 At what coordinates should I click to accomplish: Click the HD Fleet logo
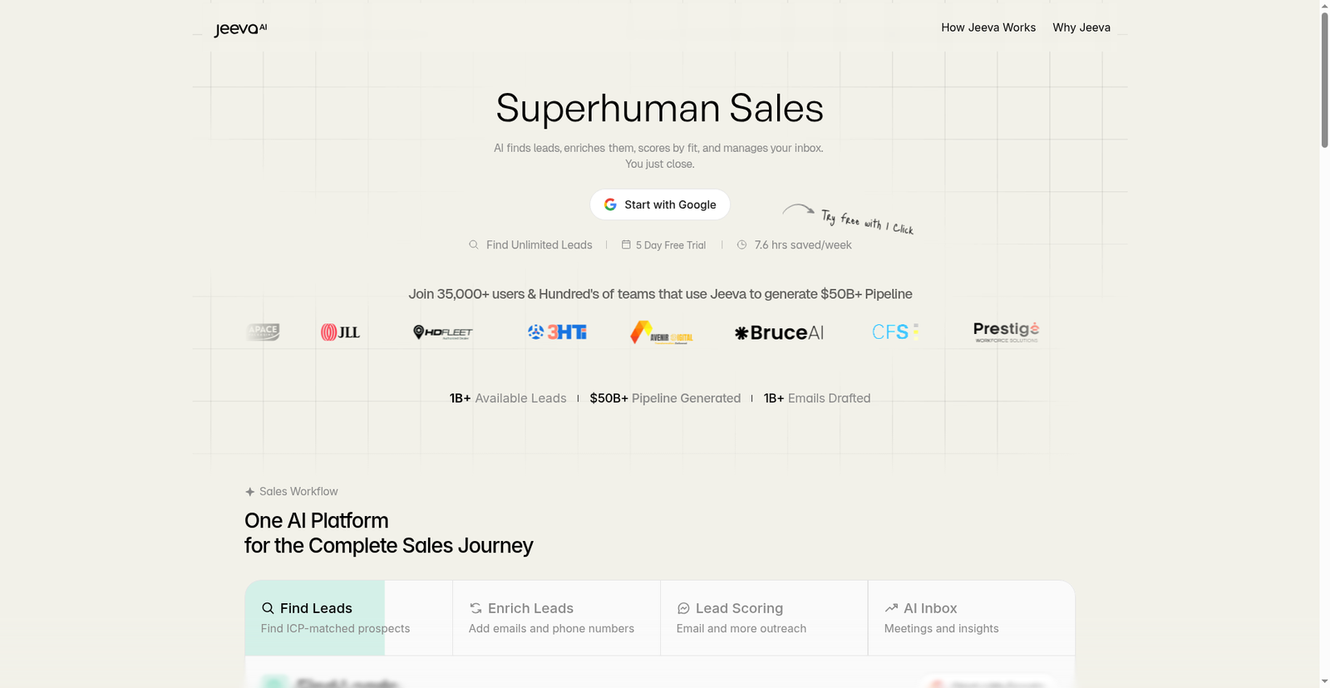pyautogui.click(x=443, y=332)
